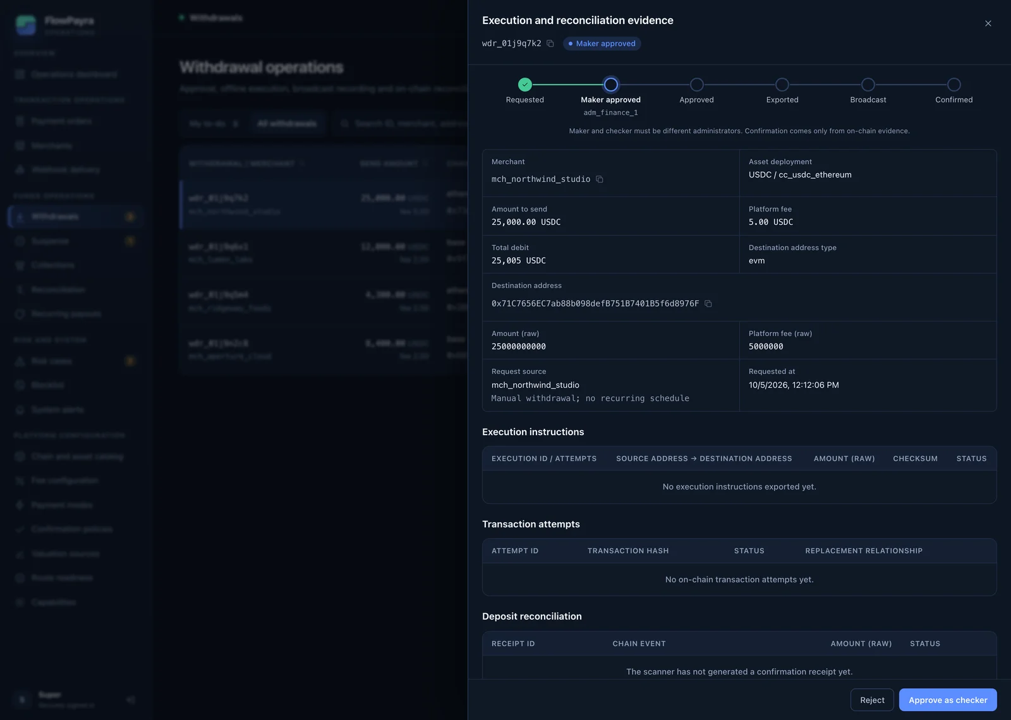1011x720 pixels.
Task: Select the raw amount 25000000000
Action: pyautogui.click(x=519, y=347)
